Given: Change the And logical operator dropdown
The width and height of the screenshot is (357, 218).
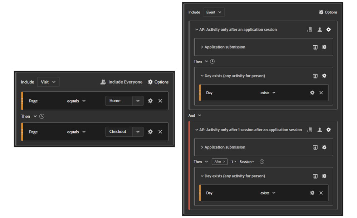Looking at the screenshot, I should tap(199, 116).
